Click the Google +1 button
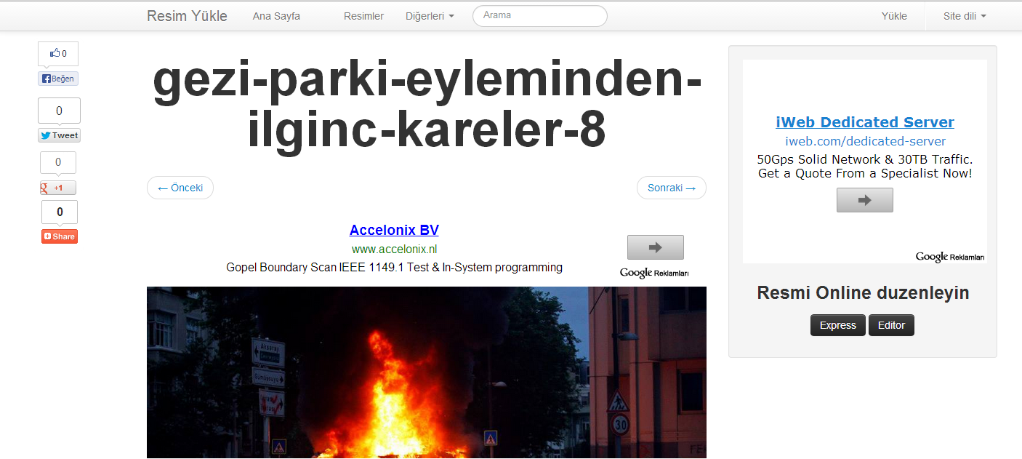1022x459 pixels. click(x=58, y=188)
